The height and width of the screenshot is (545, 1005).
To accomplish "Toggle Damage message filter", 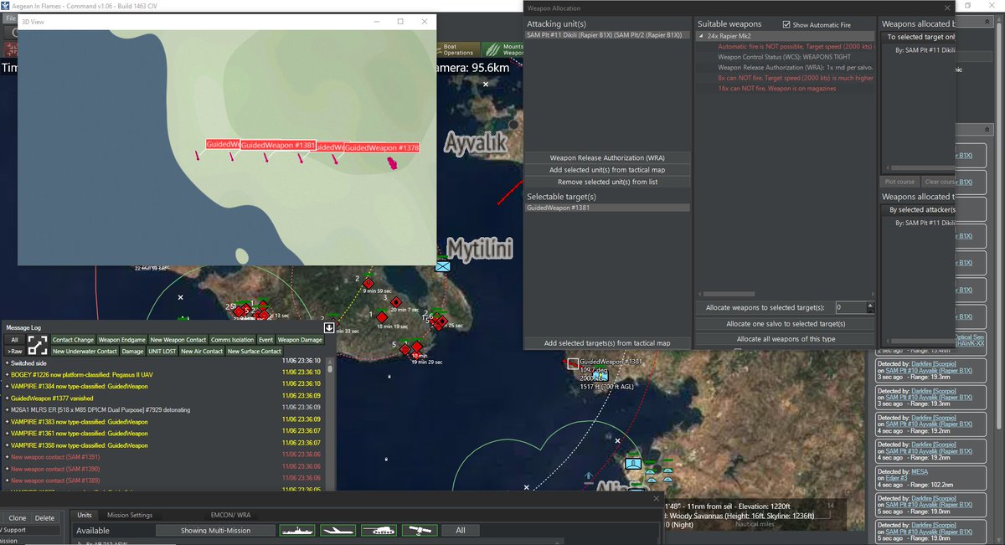I will [x=133, y=351].
